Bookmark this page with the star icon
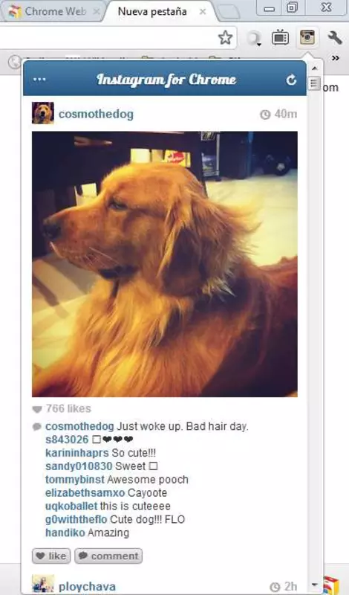The image size is (349, 595). click(226, 38)
